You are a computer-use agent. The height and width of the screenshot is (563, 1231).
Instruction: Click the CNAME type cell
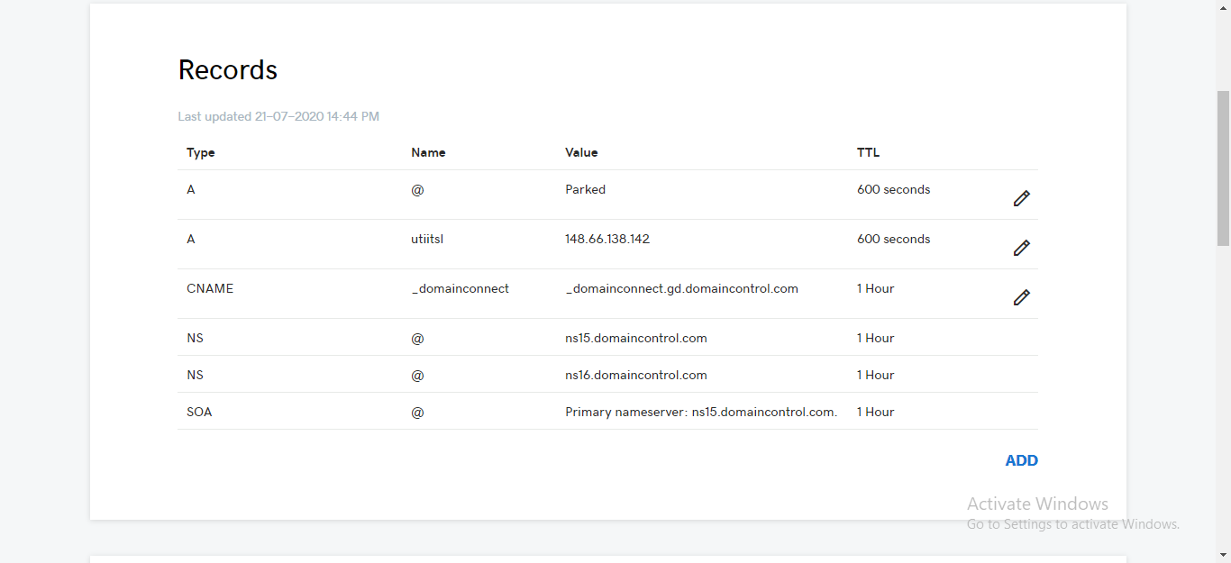click(x=210, y=288)
